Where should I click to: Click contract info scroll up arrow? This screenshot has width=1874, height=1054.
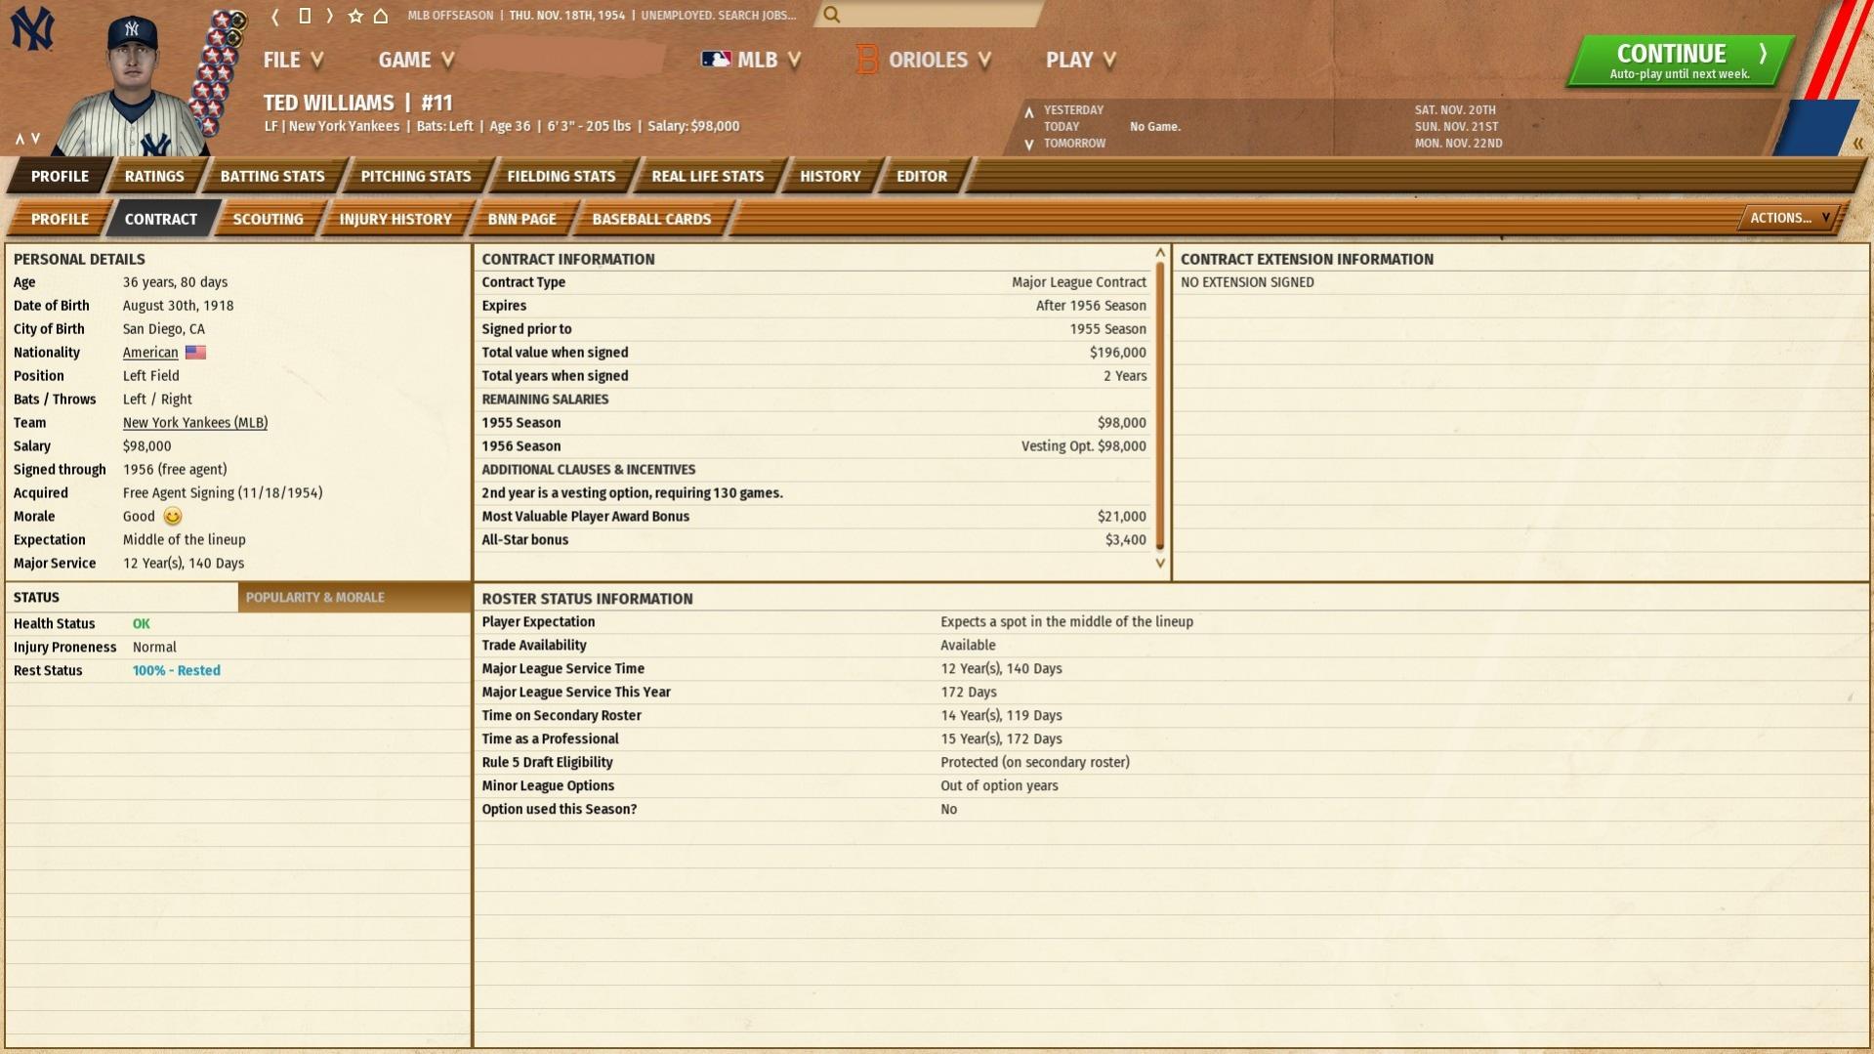tap(1160, 254)
